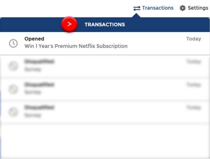This screenshot has width=210, height=159.
Task: Click the red arrow circle button
Action: pyautogui.click(x=69, y=24)
